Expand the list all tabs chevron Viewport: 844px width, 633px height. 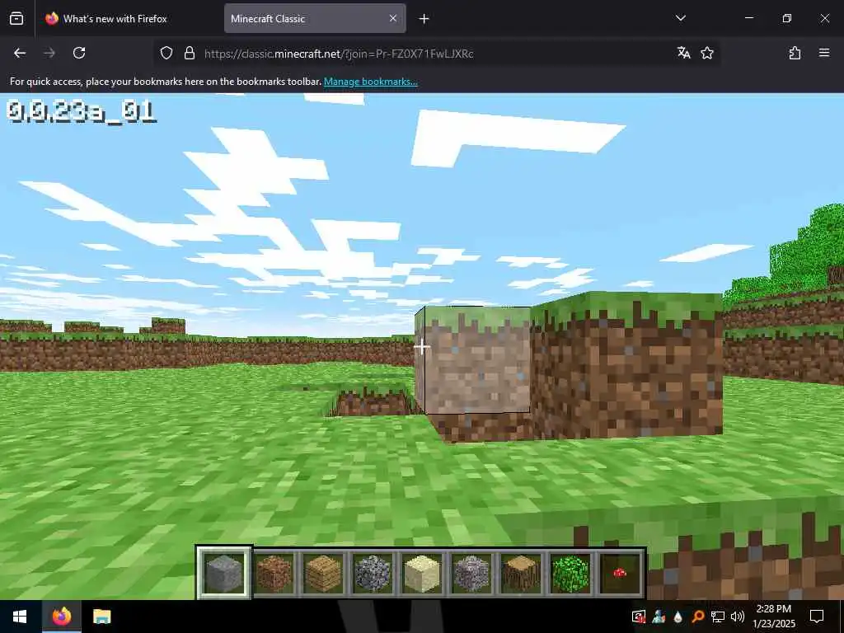click(x=681, y=18)
